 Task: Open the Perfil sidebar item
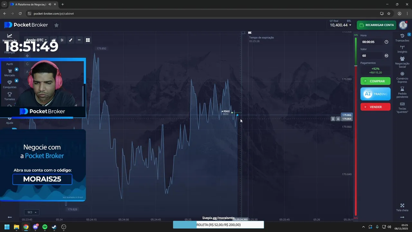click(10, 64)
